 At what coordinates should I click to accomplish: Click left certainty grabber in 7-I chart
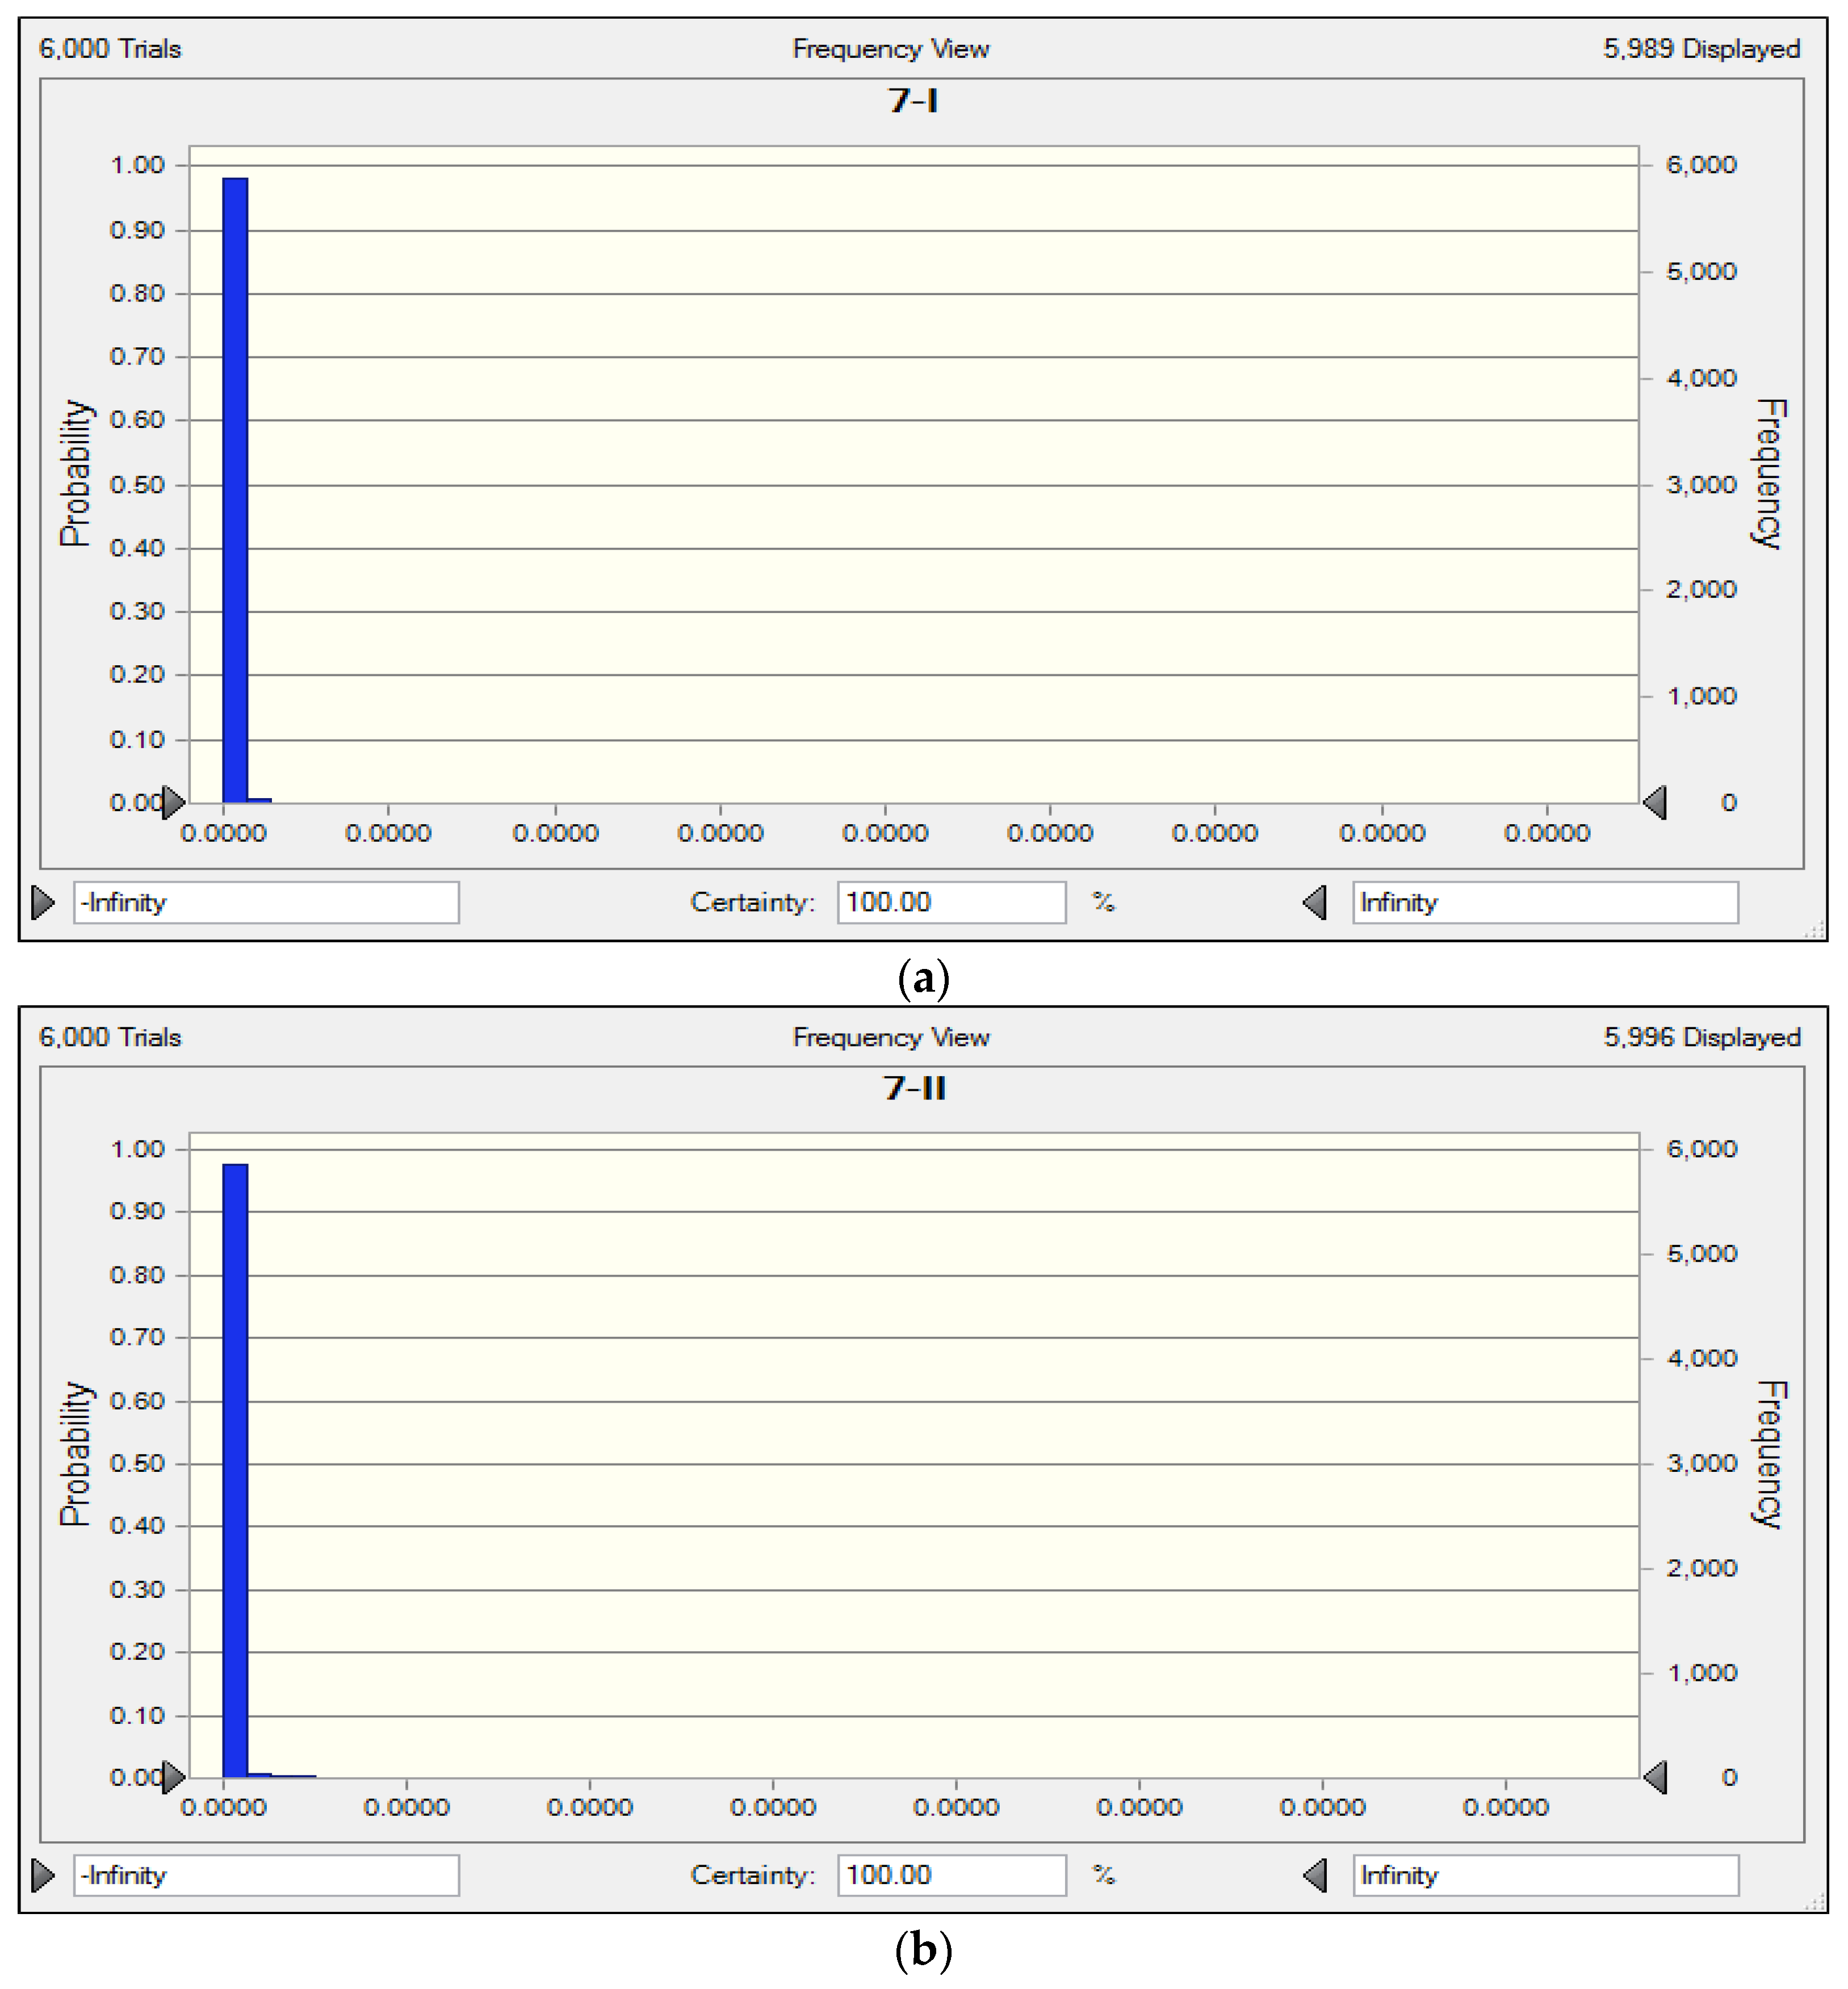coord(174,802)
